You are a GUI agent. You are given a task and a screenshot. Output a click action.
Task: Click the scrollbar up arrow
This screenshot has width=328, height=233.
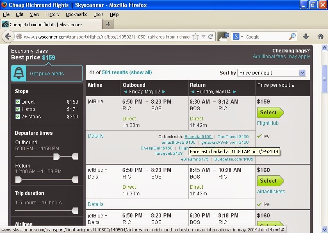324,48
